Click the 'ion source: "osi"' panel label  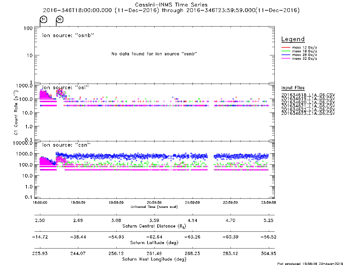65,87
